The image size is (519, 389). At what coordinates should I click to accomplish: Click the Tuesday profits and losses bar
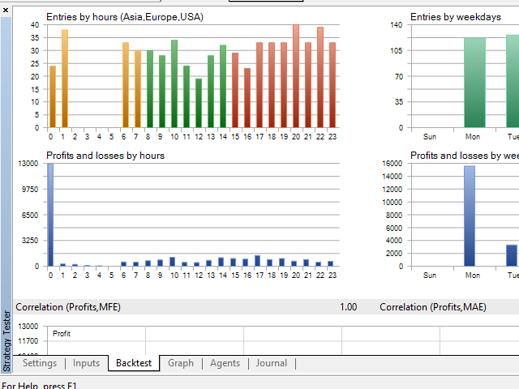tap(512, 255)
